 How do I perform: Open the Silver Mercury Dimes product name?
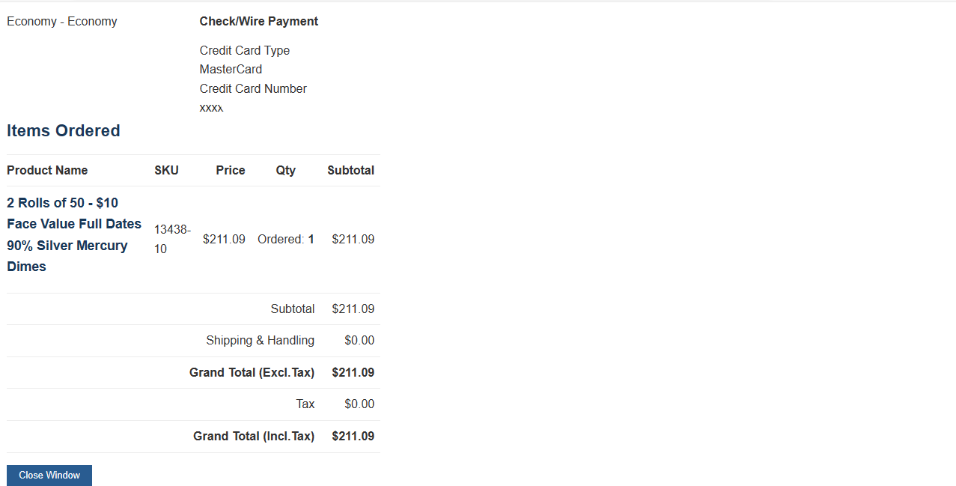tap(74, 234)
